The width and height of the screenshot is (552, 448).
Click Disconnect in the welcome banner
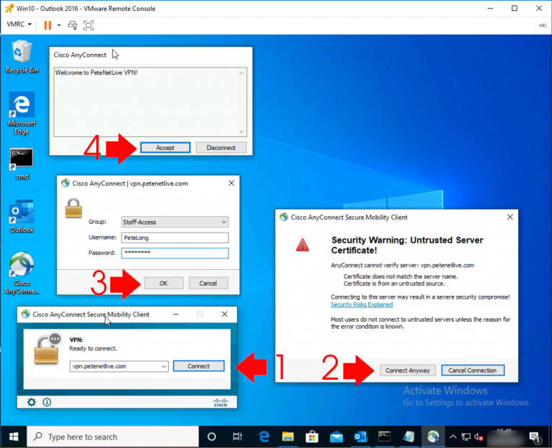(221, 148)
